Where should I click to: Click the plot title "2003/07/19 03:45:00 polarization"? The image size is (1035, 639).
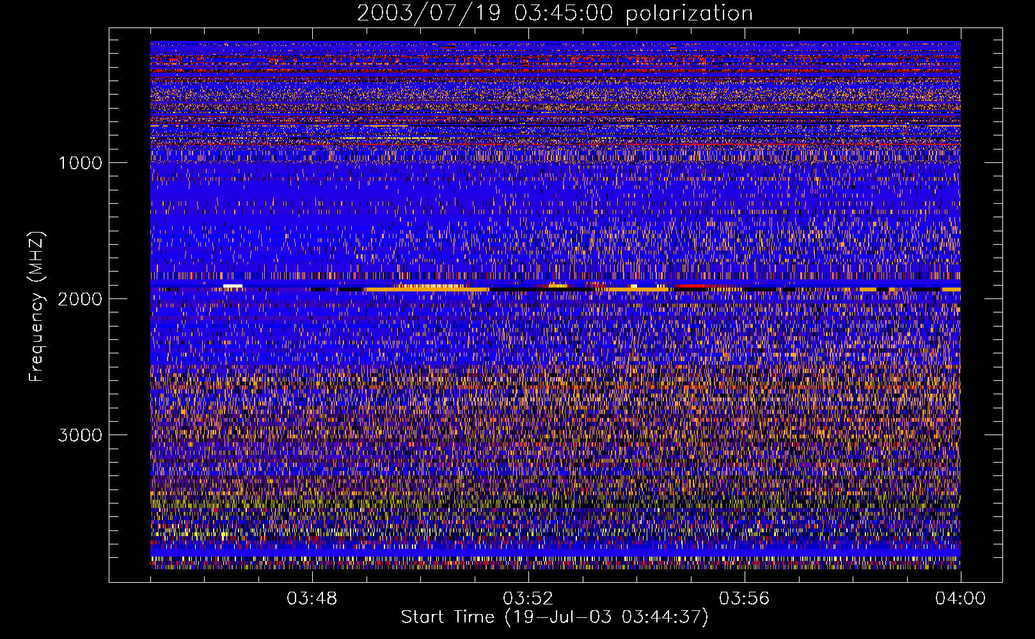[x=555, y=13]
